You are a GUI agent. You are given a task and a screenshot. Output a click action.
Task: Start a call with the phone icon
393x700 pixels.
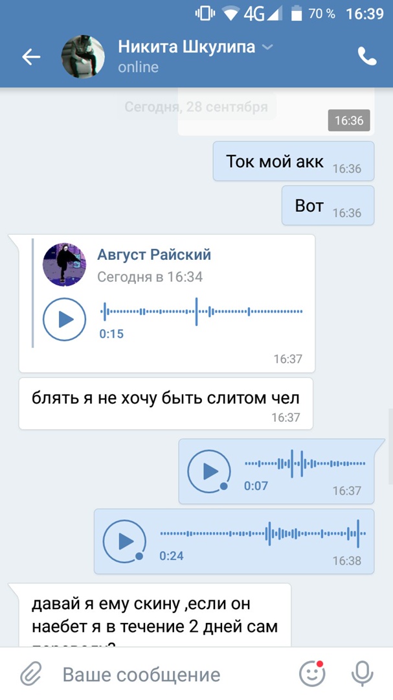click(367, 56)
